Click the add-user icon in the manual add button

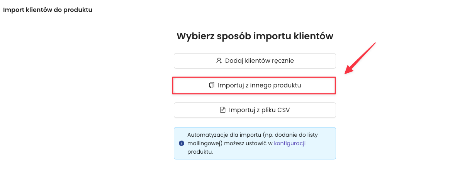point(219,60)
